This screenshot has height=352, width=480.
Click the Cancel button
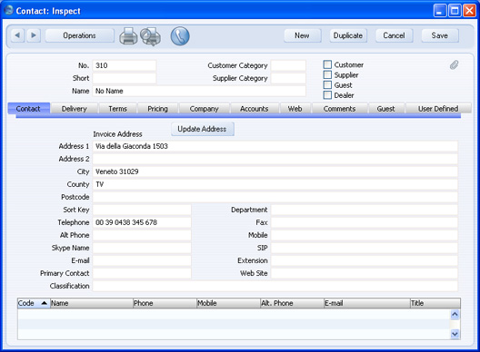point(394,35)
